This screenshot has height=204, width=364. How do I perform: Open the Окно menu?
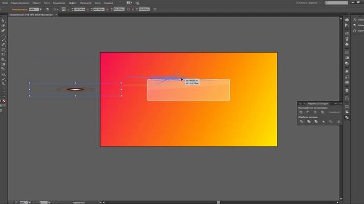98,3
